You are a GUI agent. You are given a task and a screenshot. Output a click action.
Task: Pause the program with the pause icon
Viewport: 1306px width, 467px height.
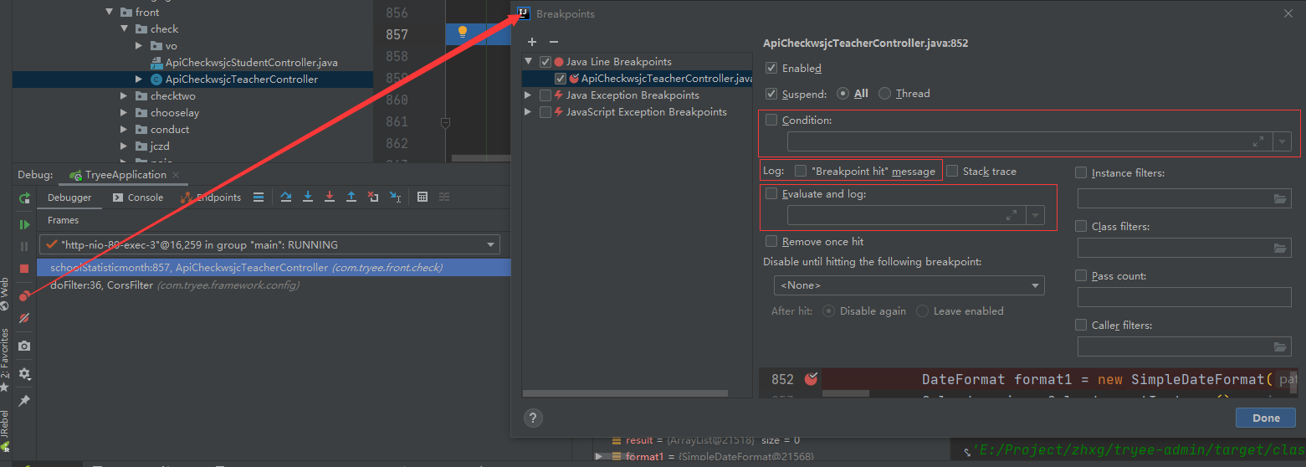click(24, 246)
